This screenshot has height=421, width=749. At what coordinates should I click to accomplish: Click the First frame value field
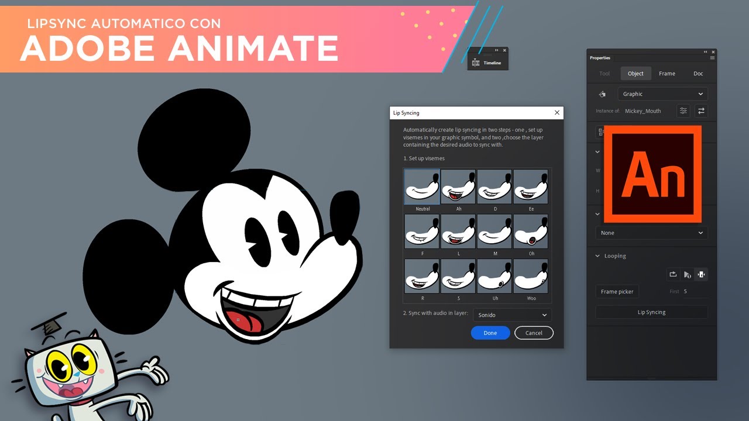point(695,291)
